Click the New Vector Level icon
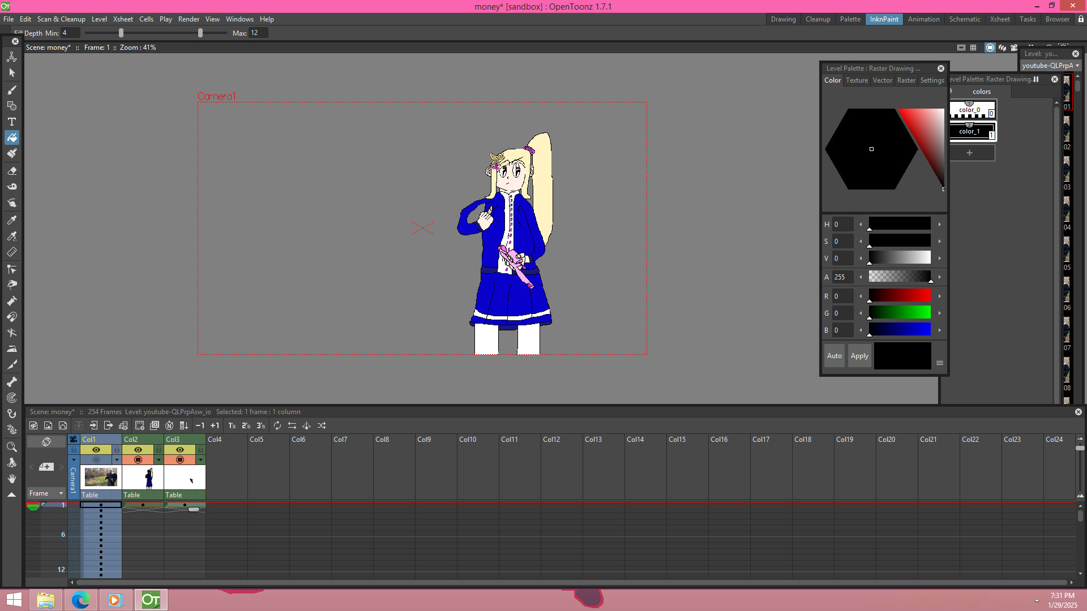Viewport: 1087px width, 611px height. (x=63, y=425)
